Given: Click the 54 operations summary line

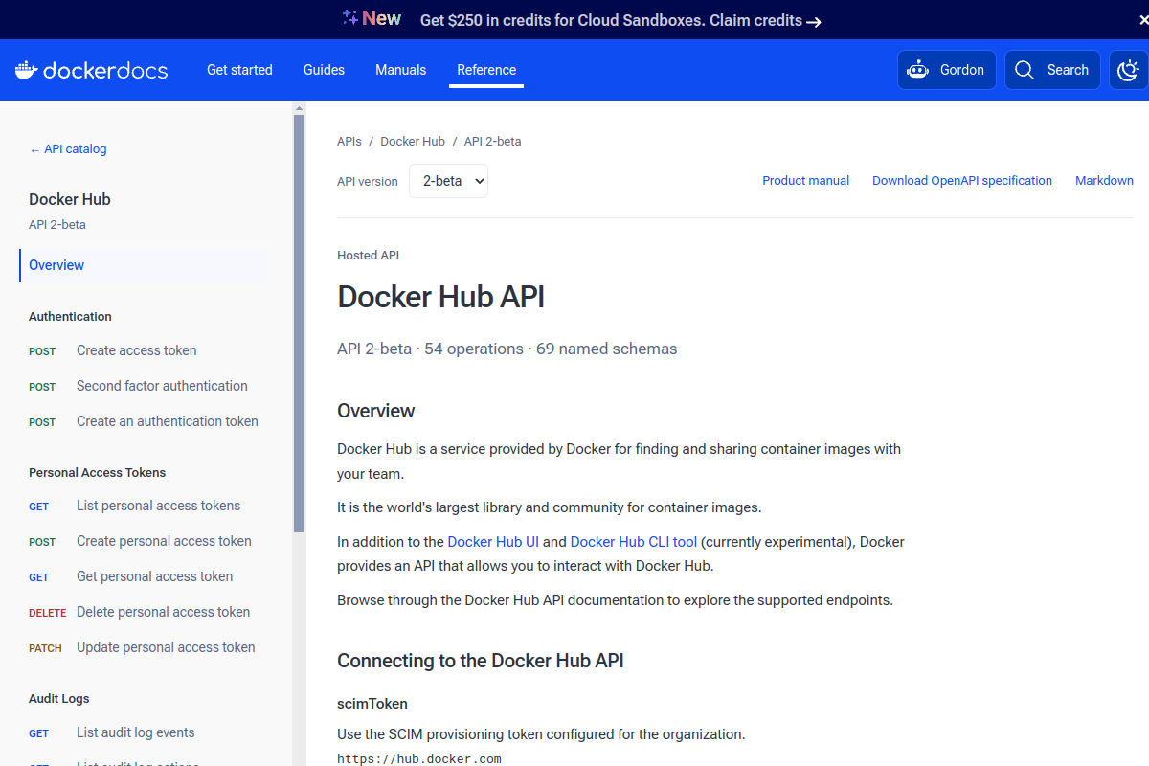Looking at the screenshot, I should [507, 349].
